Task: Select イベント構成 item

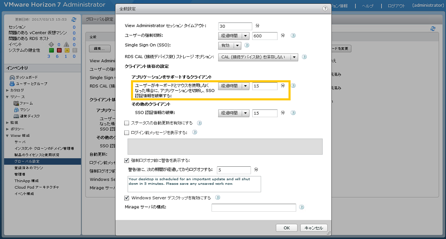Action: click(24, 194)
